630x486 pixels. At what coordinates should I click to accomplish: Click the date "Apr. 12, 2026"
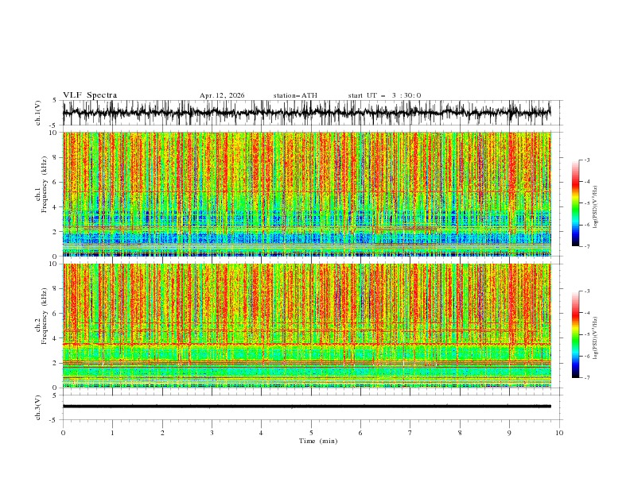point(222,95)
